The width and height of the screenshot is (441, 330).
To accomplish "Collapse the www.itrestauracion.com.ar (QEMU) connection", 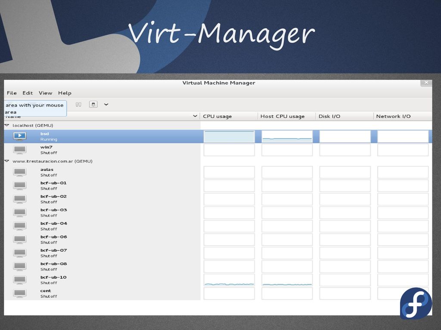I will click(7, 161).
